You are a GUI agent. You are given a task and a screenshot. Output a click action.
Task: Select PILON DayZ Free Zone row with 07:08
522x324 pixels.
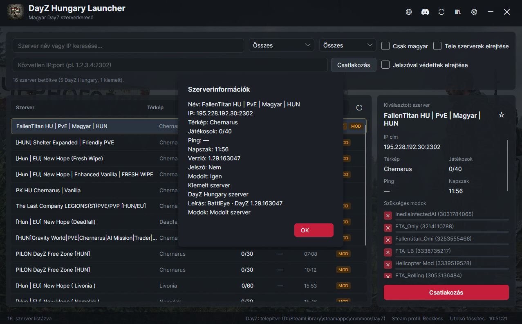coord(188,254)
